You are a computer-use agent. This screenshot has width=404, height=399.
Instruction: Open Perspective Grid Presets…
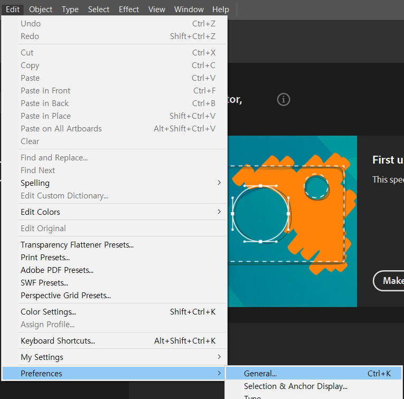click(115, 296)
